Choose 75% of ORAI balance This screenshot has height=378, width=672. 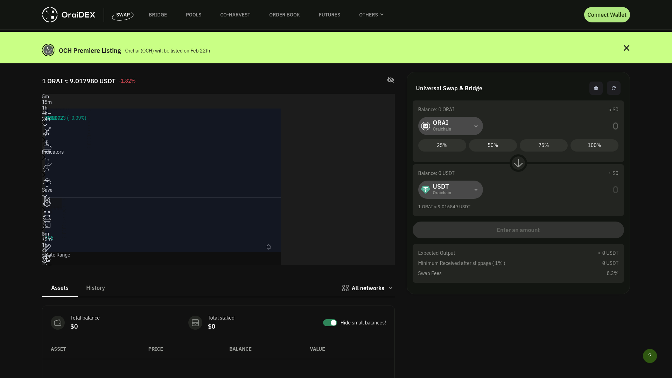544,145
